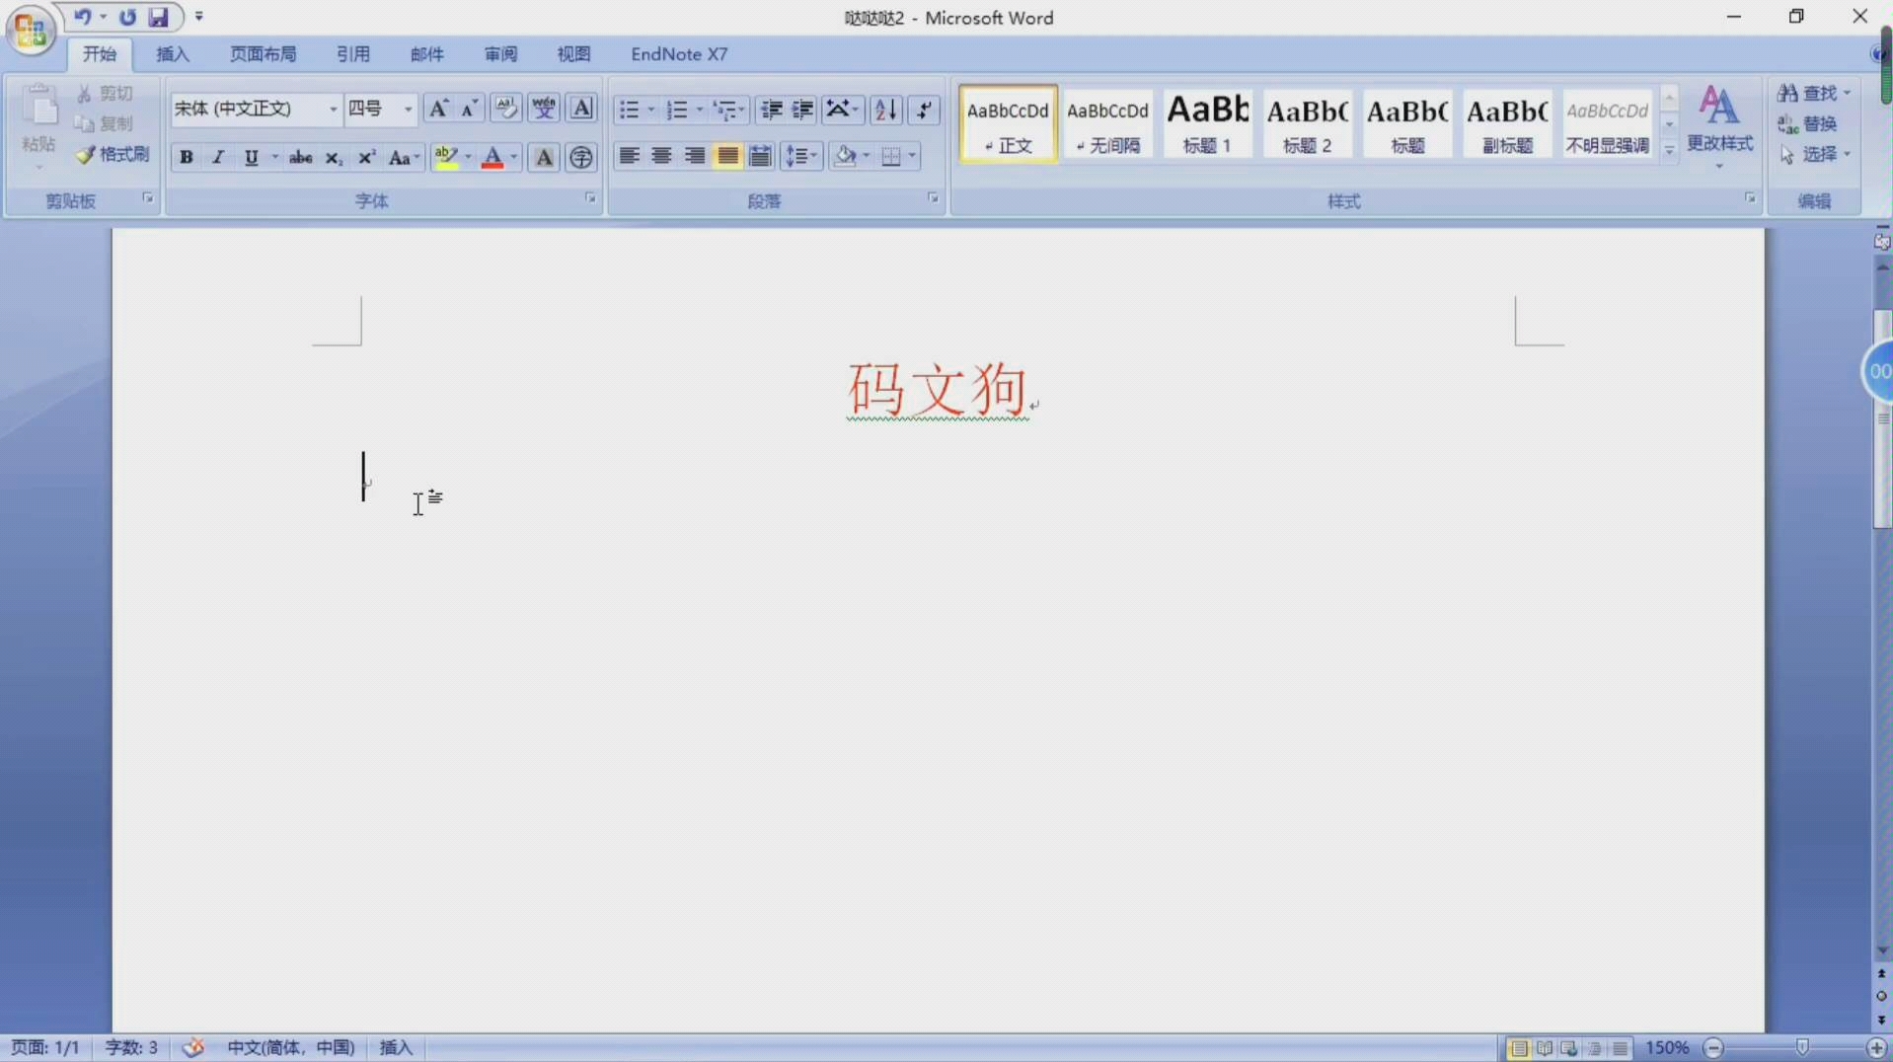Switch to 页面布局 tab
The image size is (1893, 1062).
pyautogui.click(x=263, y=54)
